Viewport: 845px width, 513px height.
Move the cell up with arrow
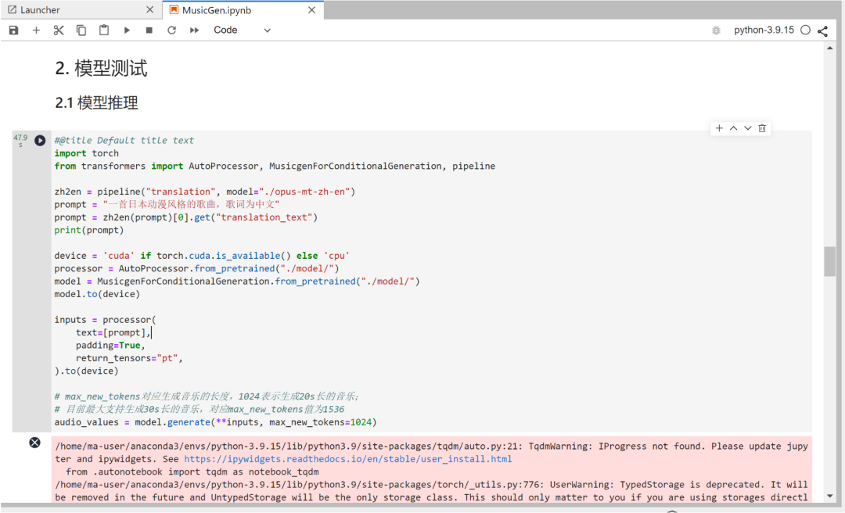(x=733, y=128)
